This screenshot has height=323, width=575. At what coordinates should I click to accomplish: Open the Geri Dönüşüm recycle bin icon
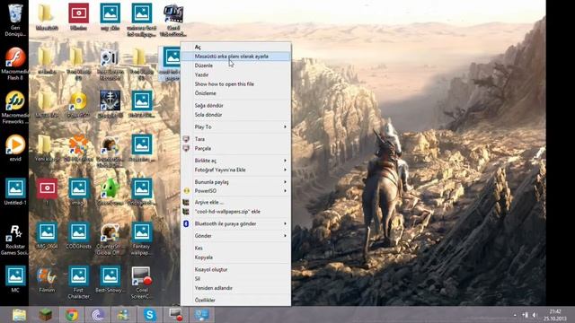[15, 20]
